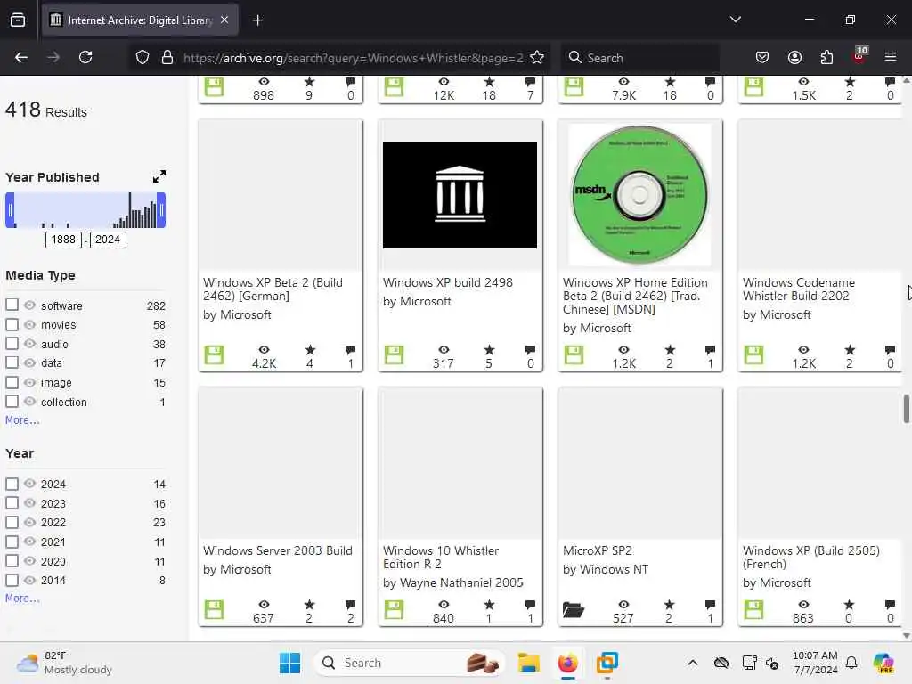Open weather widget Mostly cloudy
Screen dimensions: 912x684
64,663
